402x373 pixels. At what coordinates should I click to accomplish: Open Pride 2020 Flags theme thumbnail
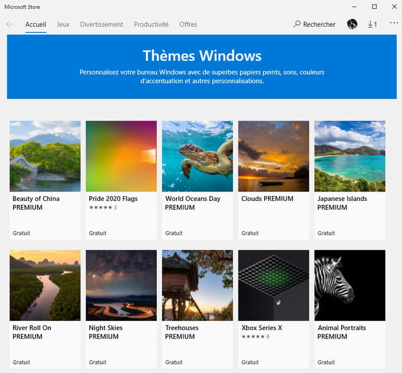click(121, 156)
